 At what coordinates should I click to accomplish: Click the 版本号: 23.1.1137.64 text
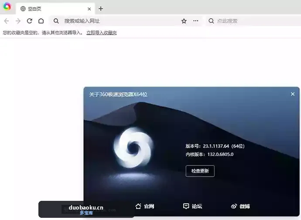click(215, 146)
